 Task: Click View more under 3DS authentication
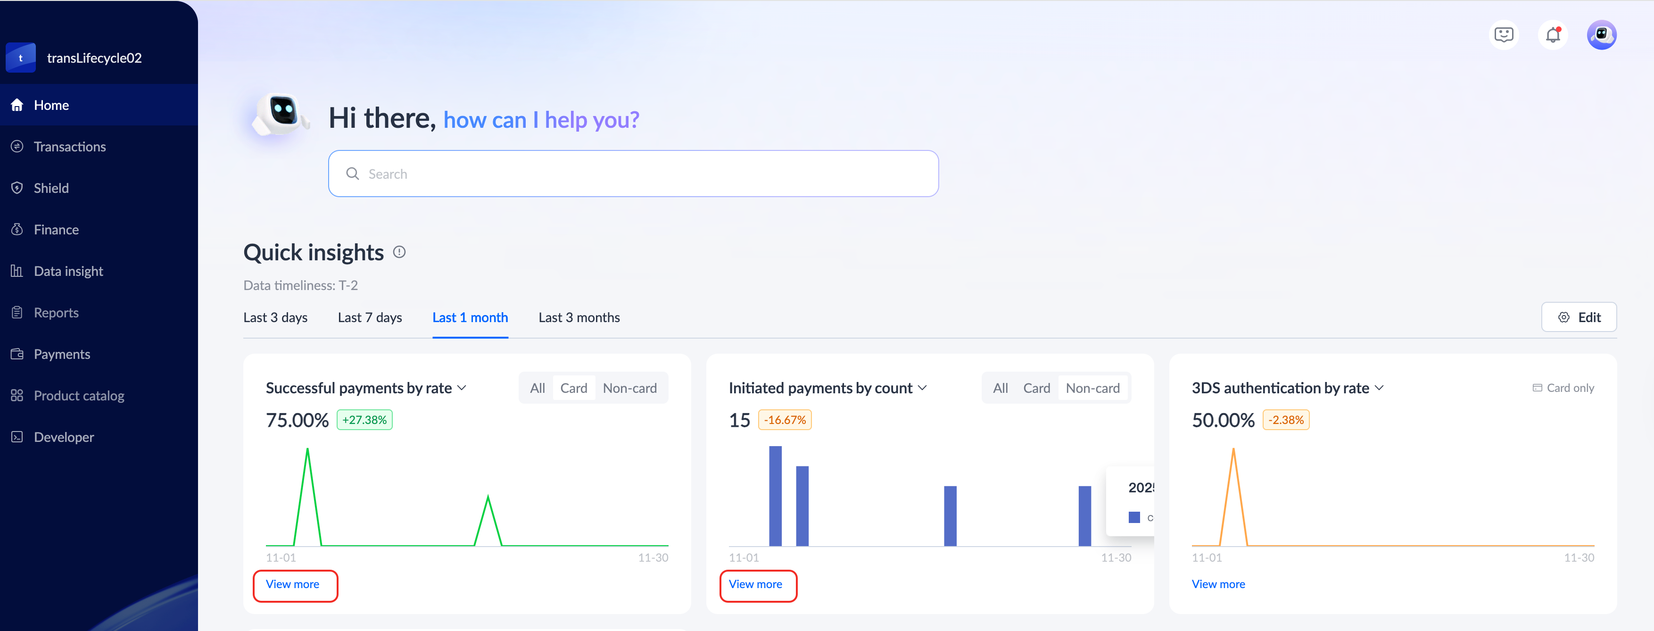(x=1218, y=584)
